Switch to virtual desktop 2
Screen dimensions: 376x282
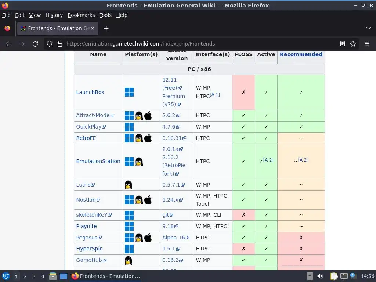coord(25,276)
